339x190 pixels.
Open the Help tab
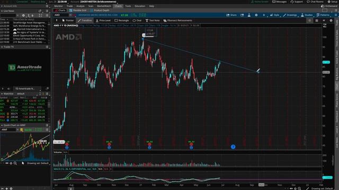tap(151, 6)
